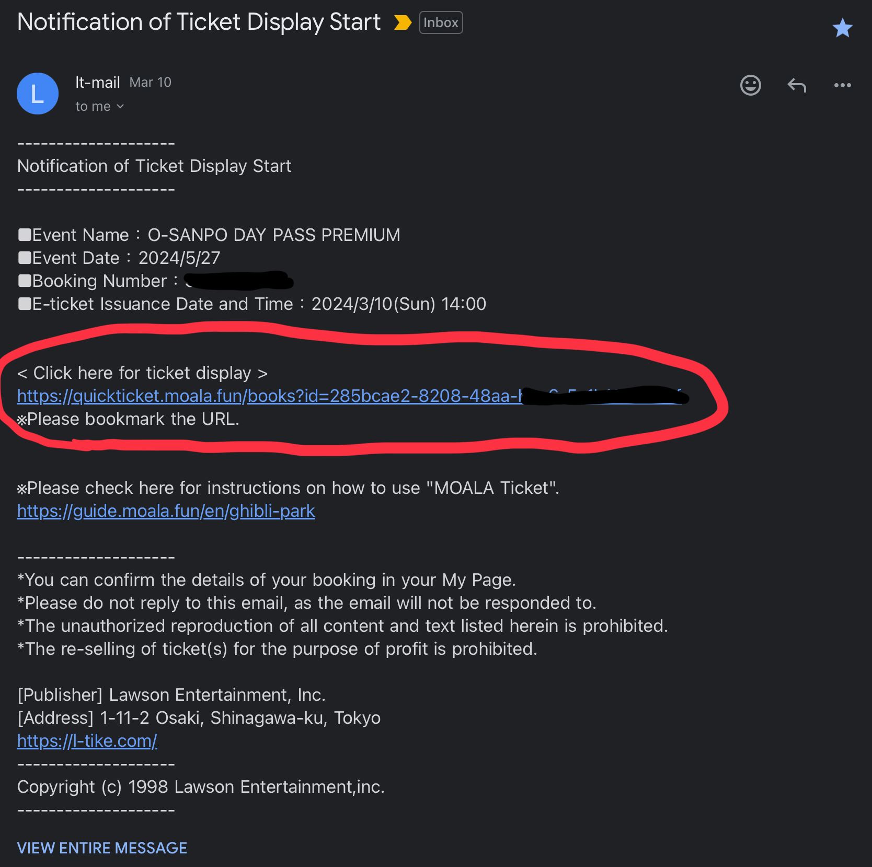The width and height of the screenshot is (872, 867).
Task: Select the email subject title at top
Action: (199, 22)
